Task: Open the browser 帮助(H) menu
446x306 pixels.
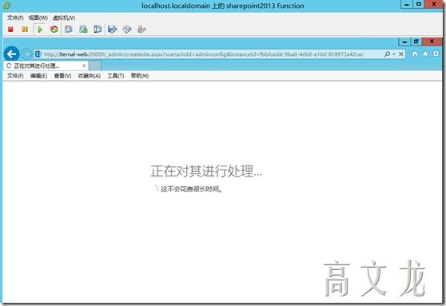Action: click(140, 76)
